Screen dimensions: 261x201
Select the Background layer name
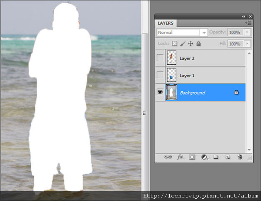(x=192, y=93)
